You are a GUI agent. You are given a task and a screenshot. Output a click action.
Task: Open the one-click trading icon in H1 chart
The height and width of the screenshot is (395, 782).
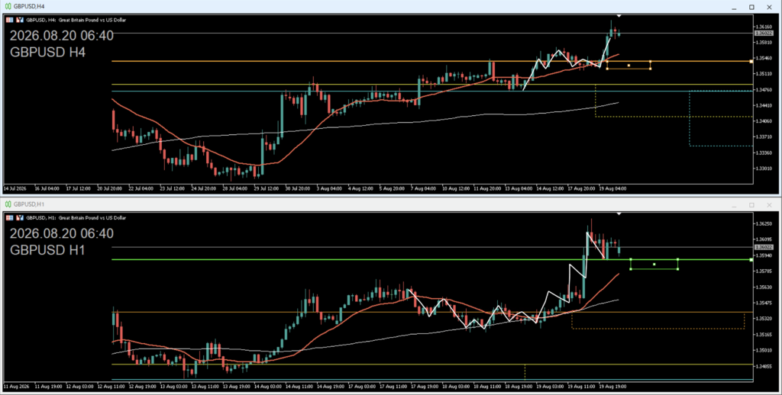click(x=20, y=217)
